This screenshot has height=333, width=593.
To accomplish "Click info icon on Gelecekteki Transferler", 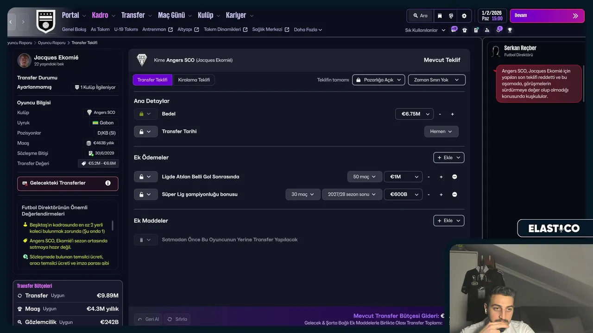I will click(108, 183).
